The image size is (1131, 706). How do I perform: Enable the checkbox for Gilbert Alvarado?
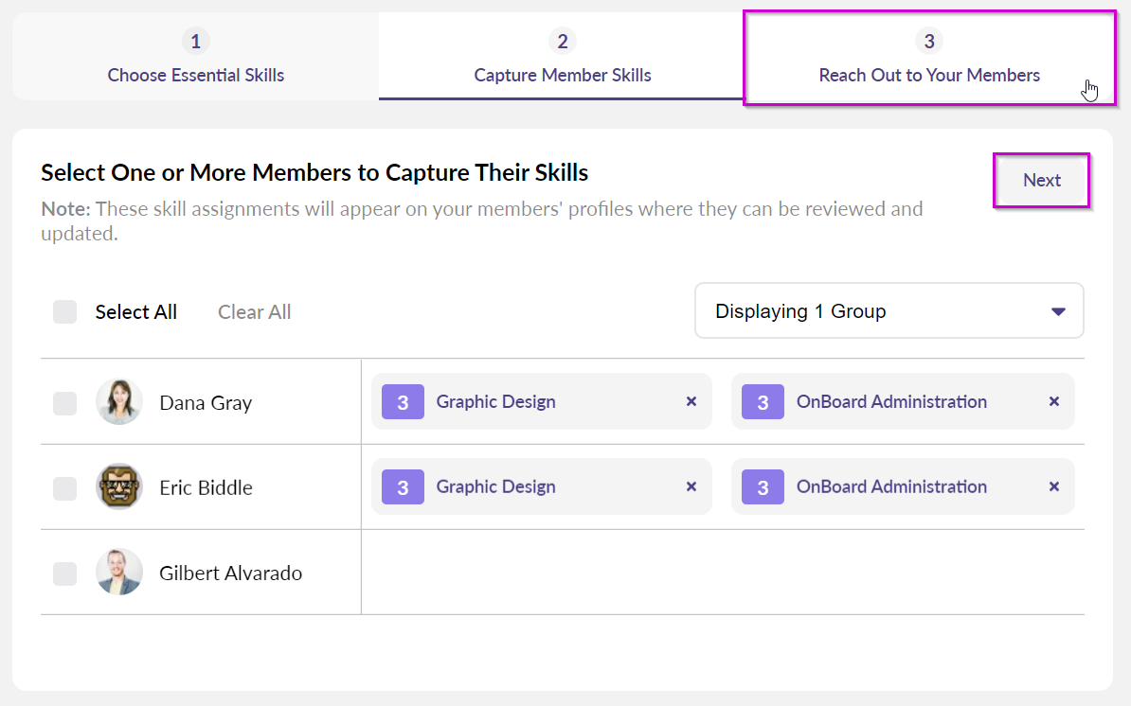(x=64, y=574)
